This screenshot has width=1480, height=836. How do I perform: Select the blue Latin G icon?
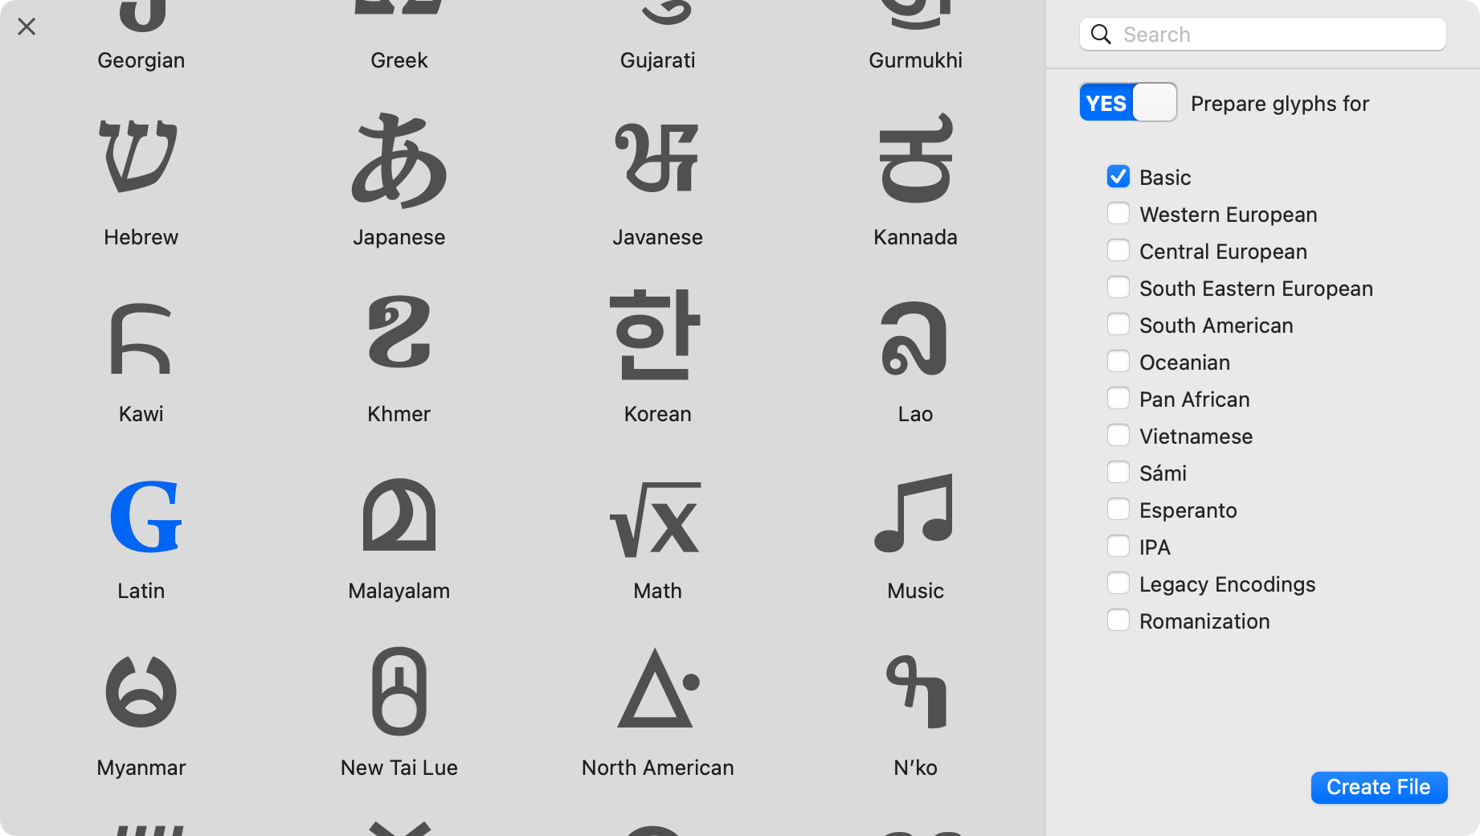(x=145, y=517)
